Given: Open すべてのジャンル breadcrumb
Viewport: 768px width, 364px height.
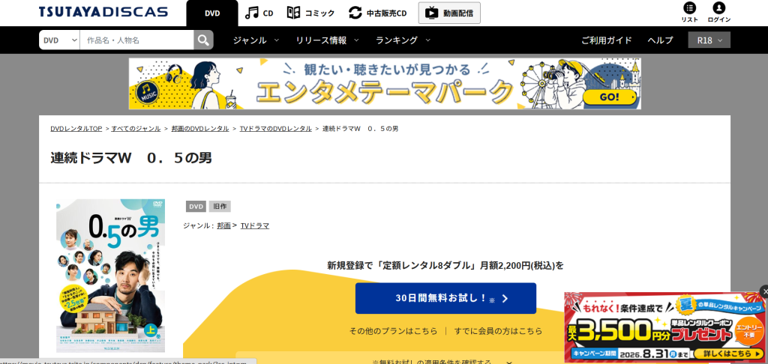Looking at the screenshot, I should (x=136, y=129).
